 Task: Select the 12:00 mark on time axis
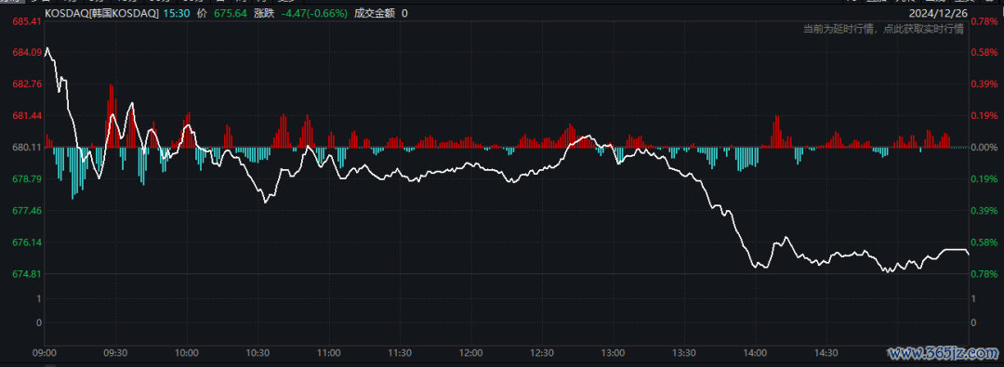pos(470,352)
